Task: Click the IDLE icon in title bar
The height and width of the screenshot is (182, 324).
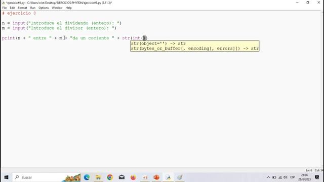Action: [3, 3]
